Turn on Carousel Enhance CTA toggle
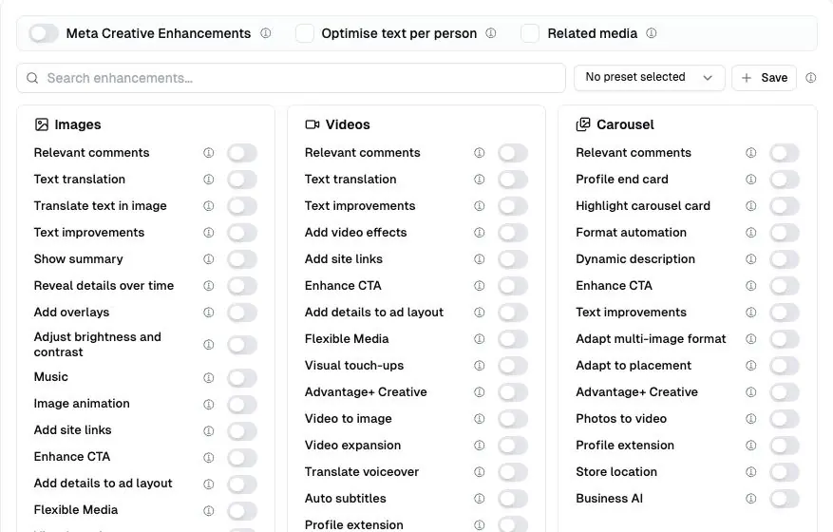 click(785, 286)
